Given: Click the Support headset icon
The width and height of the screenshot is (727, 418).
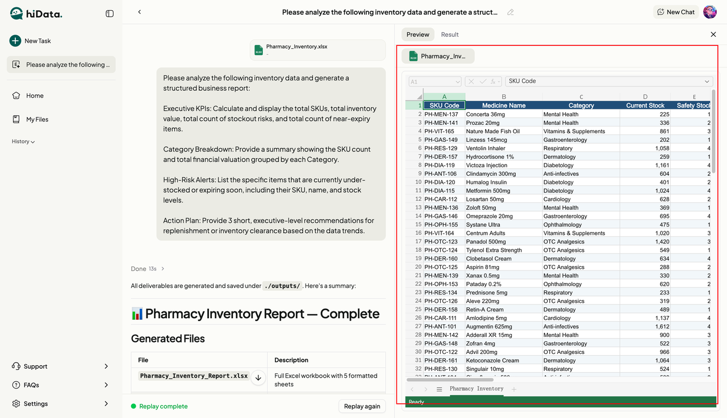Looking at the screenshot, I should click(16, 366).
